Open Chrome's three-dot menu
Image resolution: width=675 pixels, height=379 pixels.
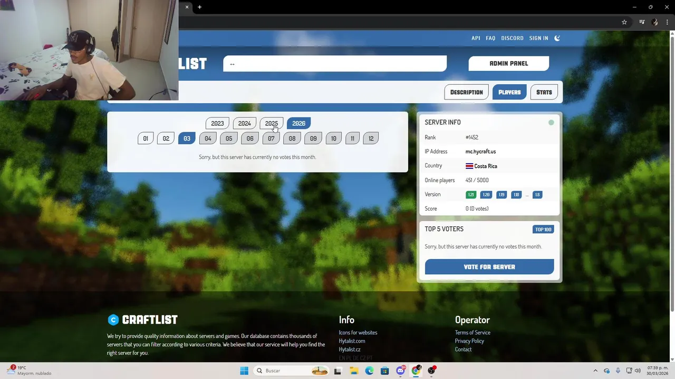coord(667,22)
